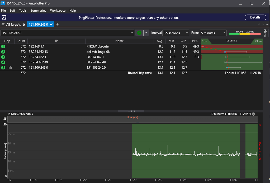The width and height of the screenshot is (270, 183).
Task: Select the hop 1 green circle
Action: (x=3, y=46)
